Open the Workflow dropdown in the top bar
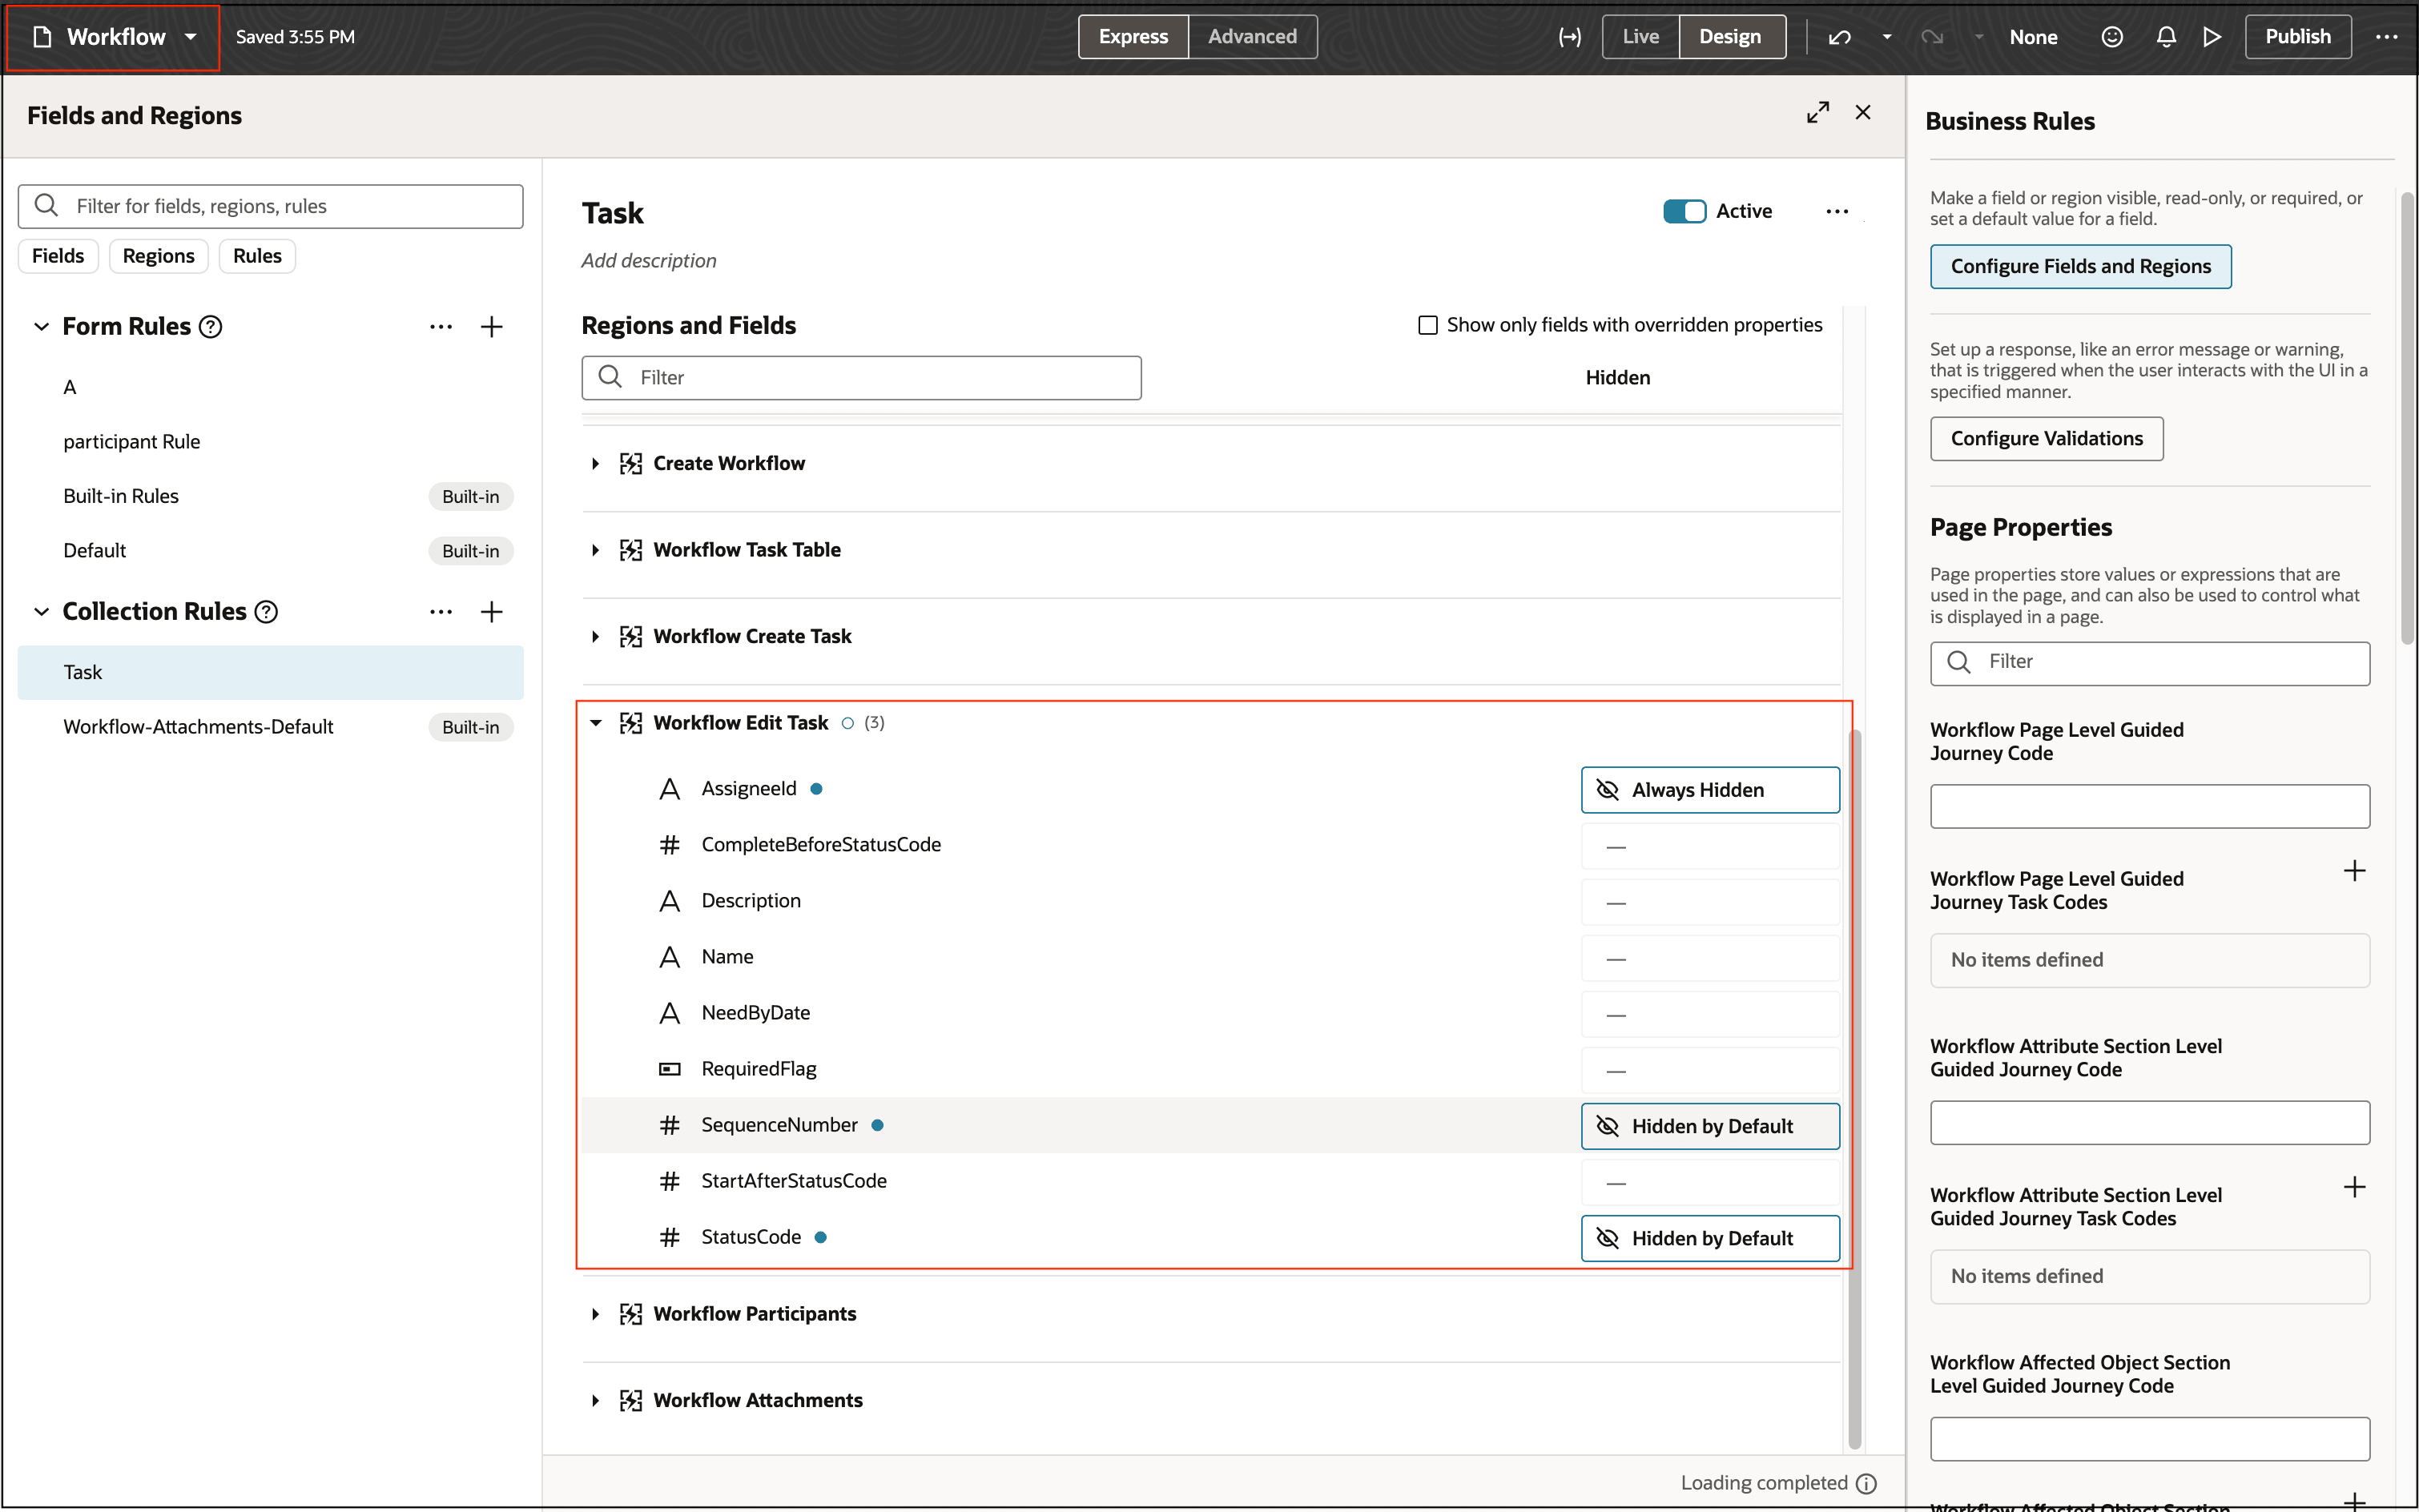This screenshot has width=2419, height=1512. coord(189,36)
